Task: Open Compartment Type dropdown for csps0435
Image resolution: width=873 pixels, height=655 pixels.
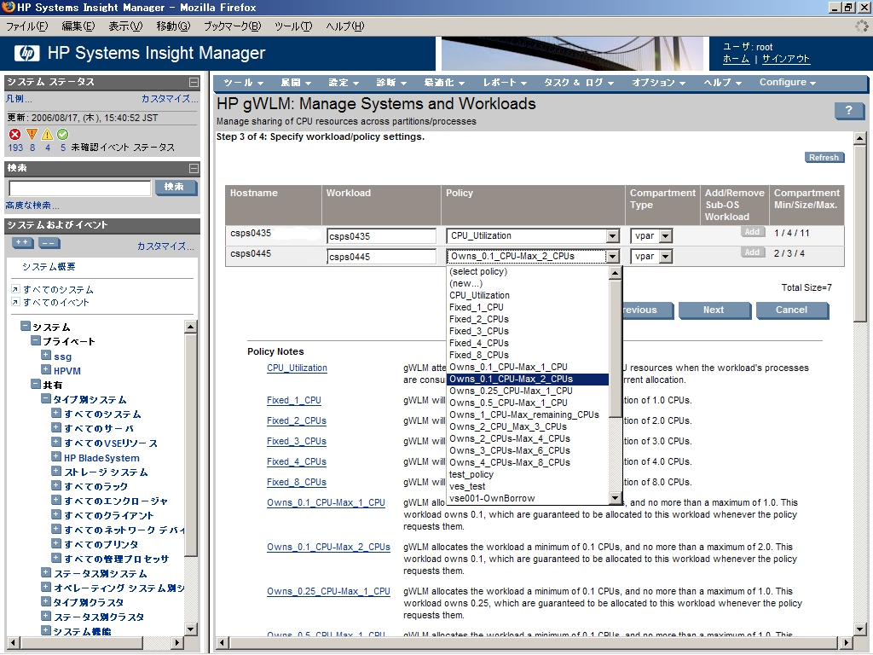Action: coord(665,236)
